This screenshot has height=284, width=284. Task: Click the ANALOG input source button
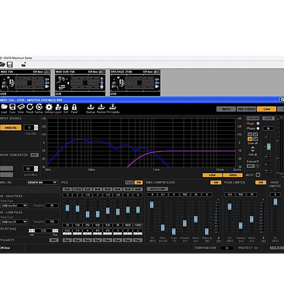[11, 128]
